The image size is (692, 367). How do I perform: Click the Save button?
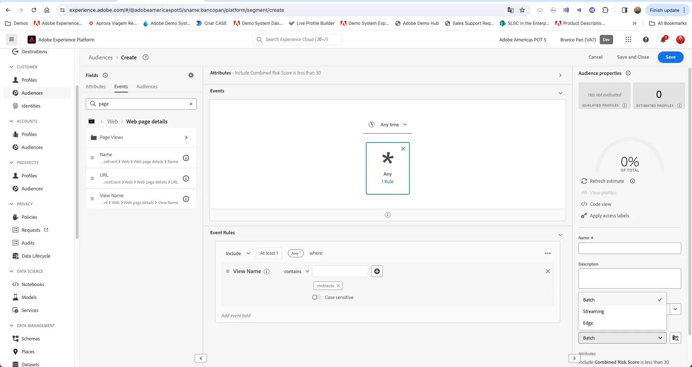coord(670,57)
